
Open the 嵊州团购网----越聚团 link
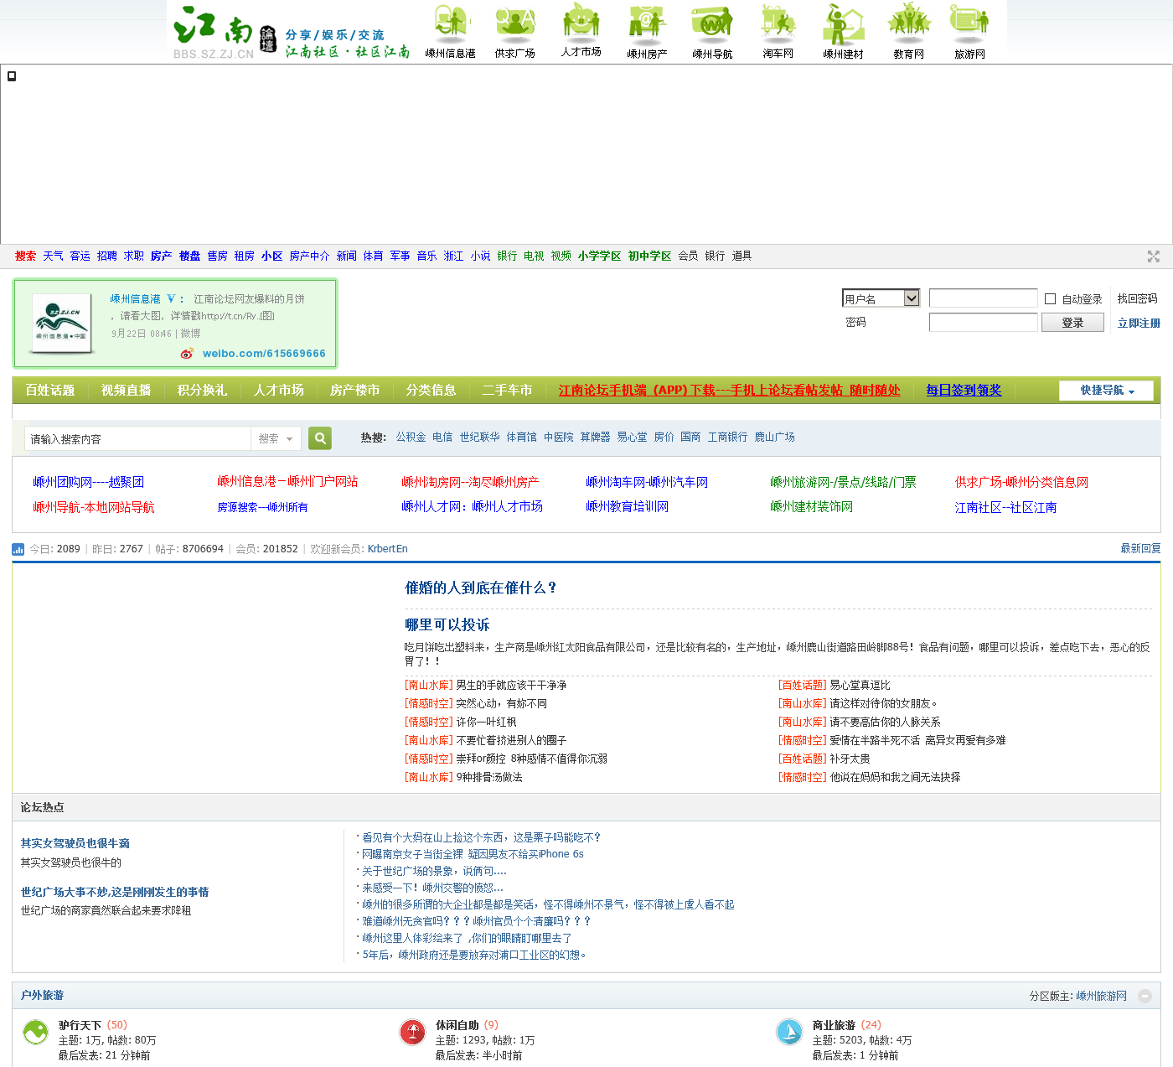pos(88,482)
